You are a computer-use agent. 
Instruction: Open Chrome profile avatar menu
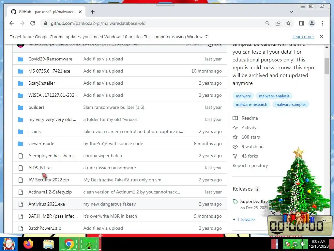(311, 23)
